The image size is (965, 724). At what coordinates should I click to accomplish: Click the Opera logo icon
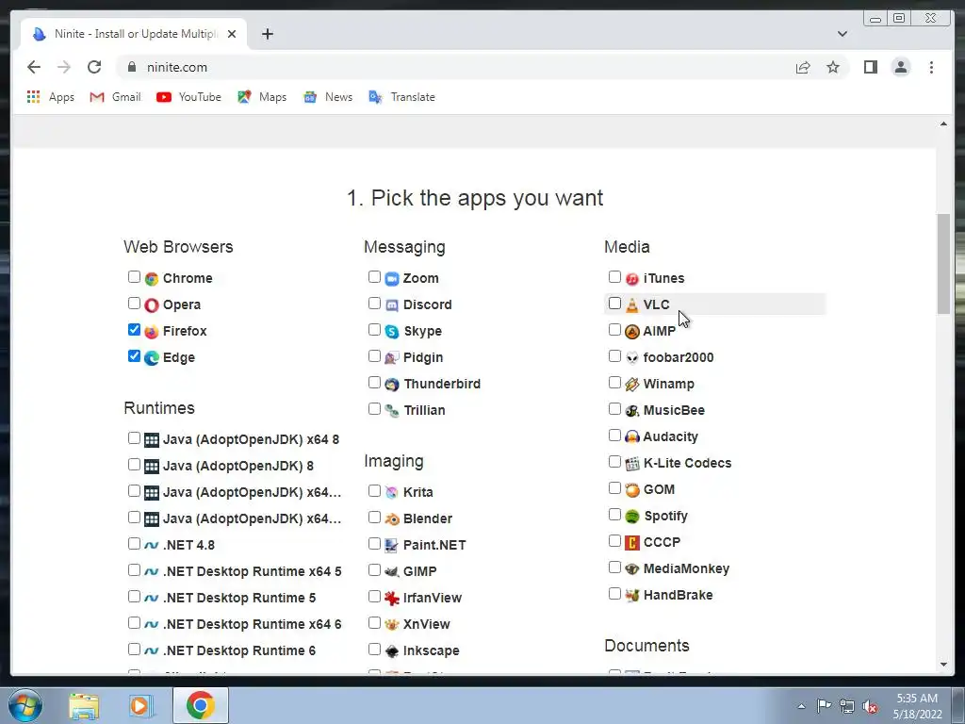tap(152, 305)
